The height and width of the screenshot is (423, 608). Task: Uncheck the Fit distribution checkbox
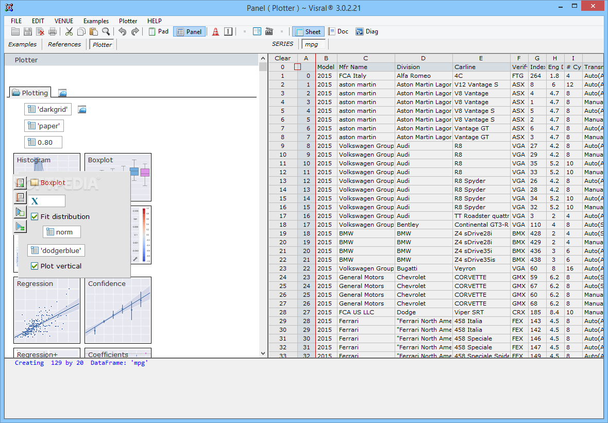(x=35, y=217)
